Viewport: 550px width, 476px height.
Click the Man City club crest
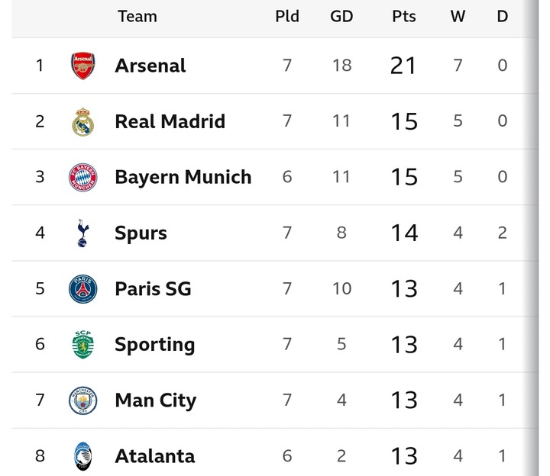[x=83, y=400]
